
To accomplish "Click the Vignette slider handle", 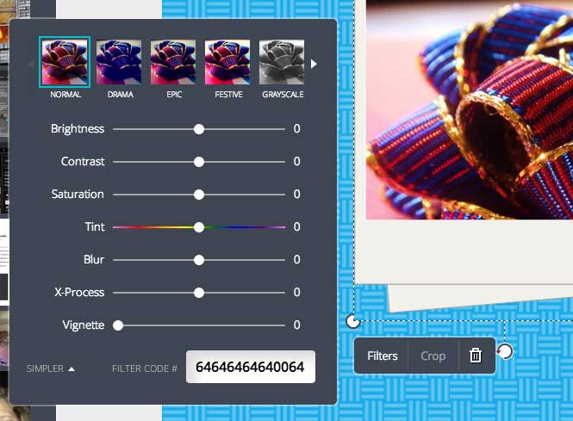I will click(118, 325).
